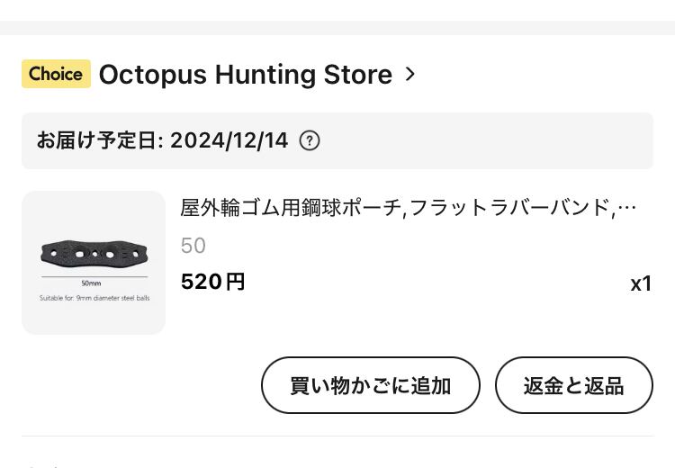Open the Octopus Hunting Store page
The image size is (675, 468).
pos(245,75)
